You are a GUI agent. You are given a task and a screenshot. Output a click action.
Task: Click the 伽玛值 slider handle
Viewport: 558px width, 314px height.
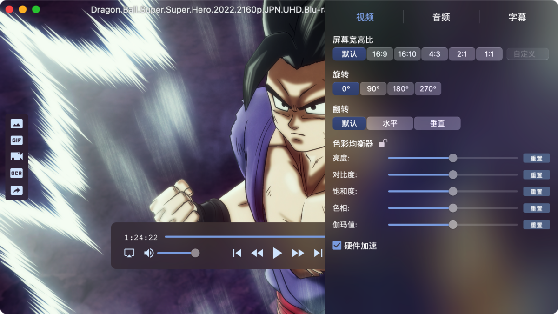(453, 225)
